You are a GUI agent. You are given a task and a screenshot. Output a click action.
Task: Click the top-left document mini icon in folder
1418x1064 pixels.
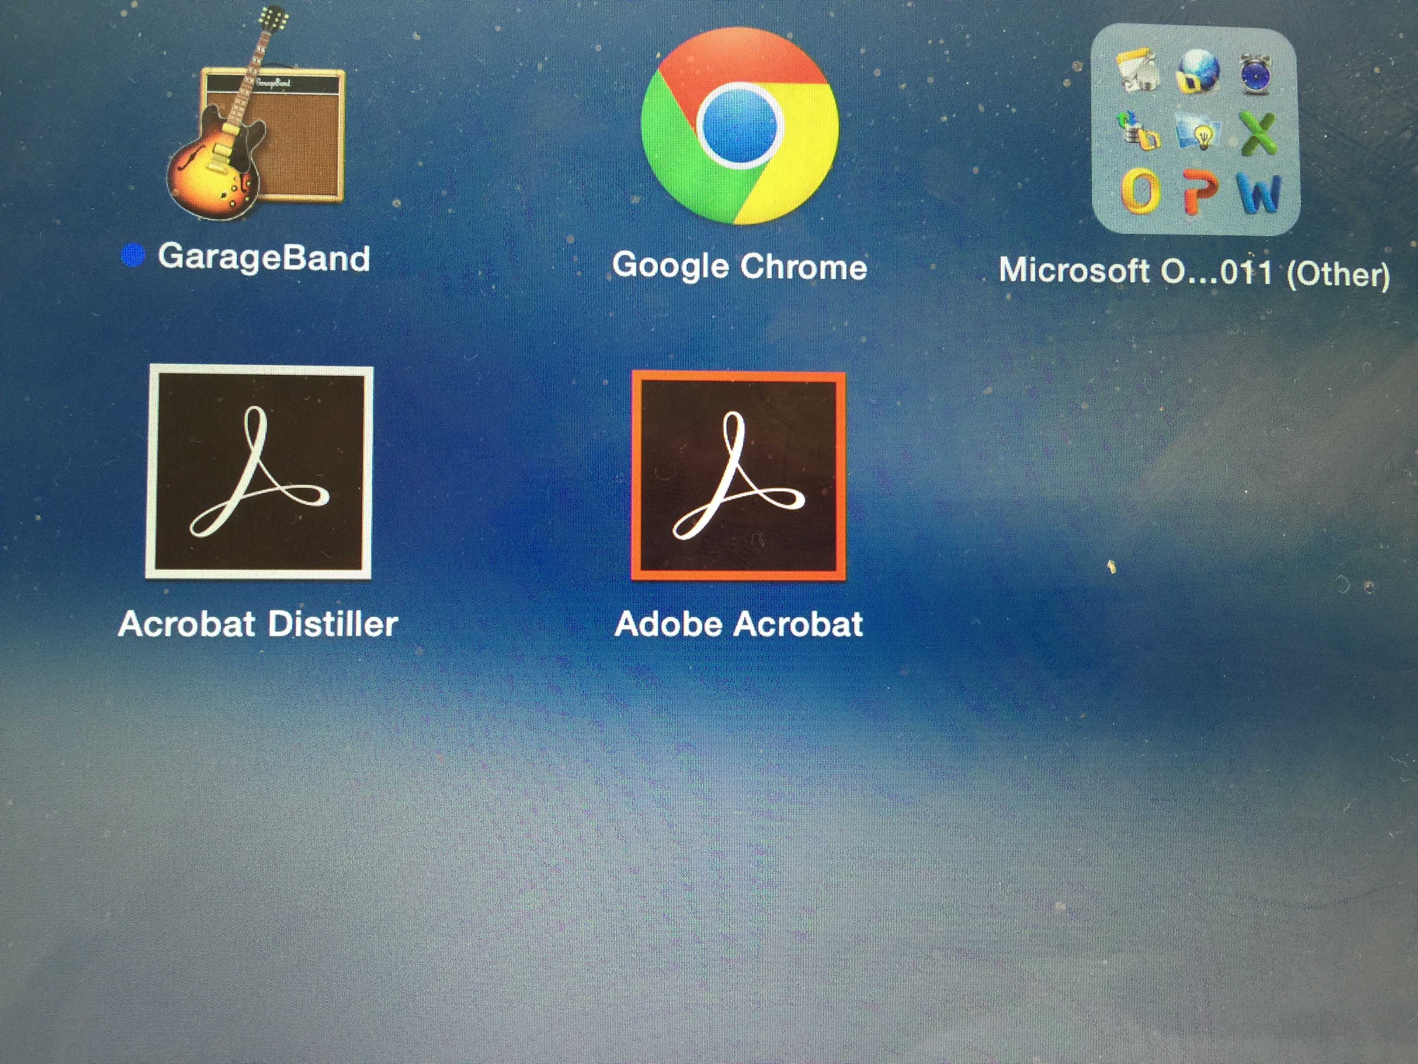click(x=1136, y=70)
